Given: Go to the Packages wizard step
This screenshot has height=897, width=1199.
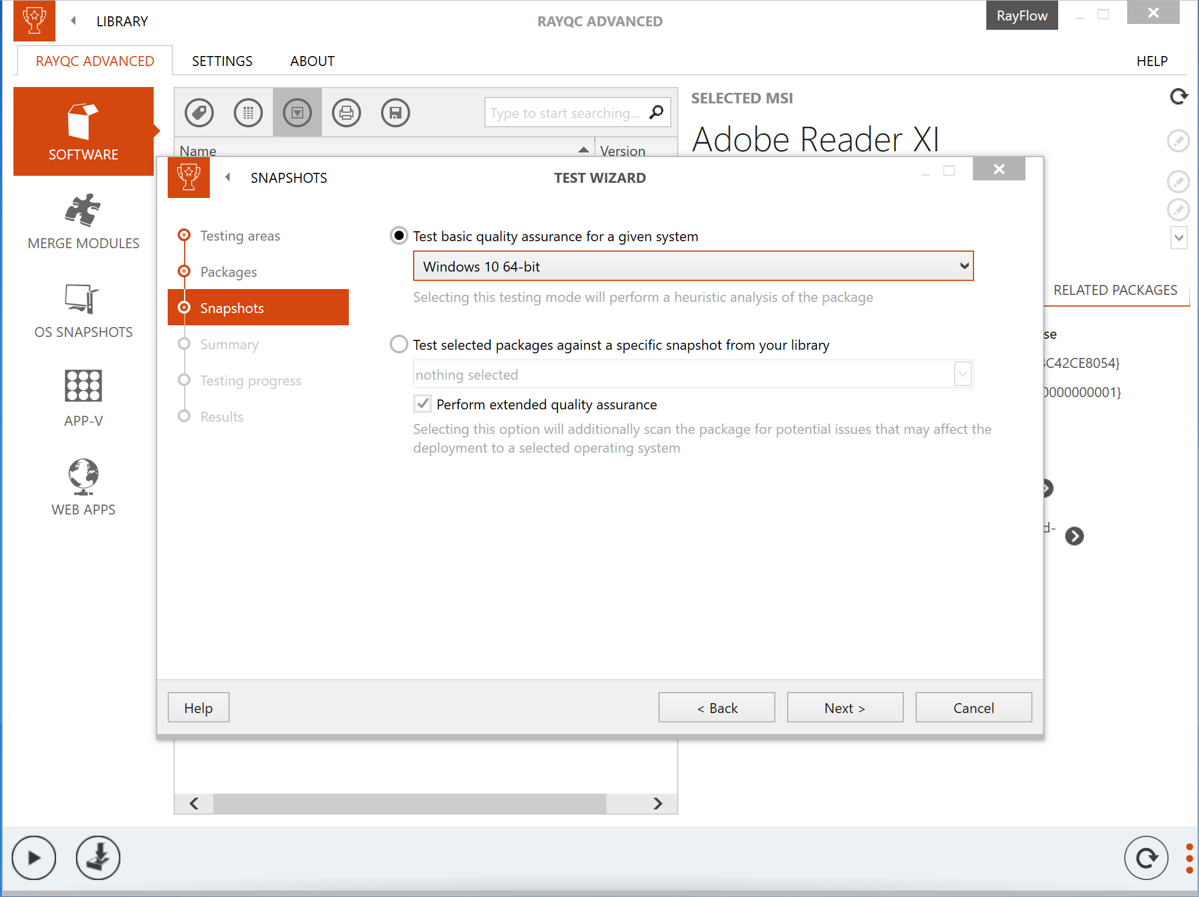Looking at the screenshot, I should (x=228, y=272).
